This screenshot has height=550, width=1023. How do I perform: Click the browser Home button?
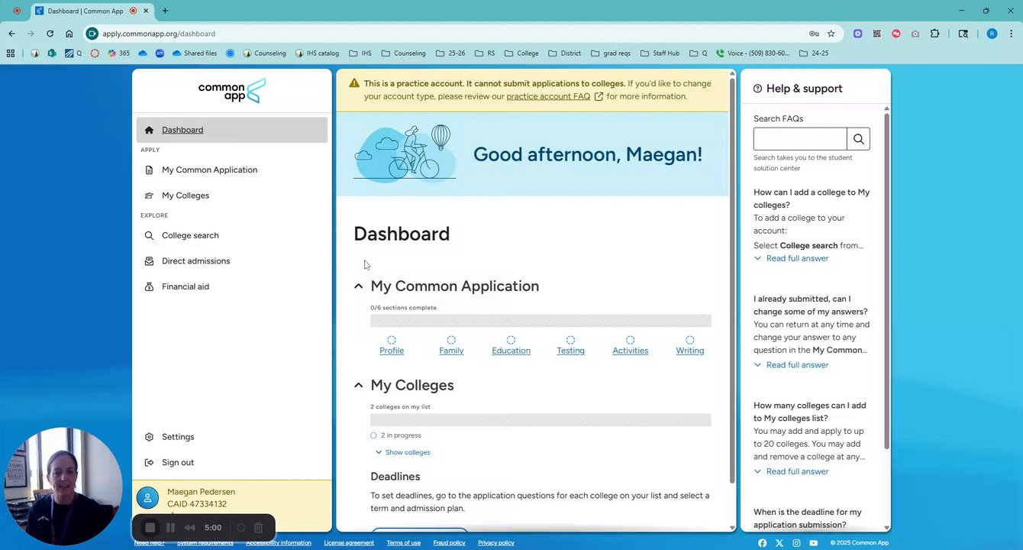69,34
